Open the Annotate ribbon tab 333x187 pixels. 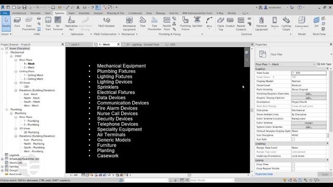84,13
